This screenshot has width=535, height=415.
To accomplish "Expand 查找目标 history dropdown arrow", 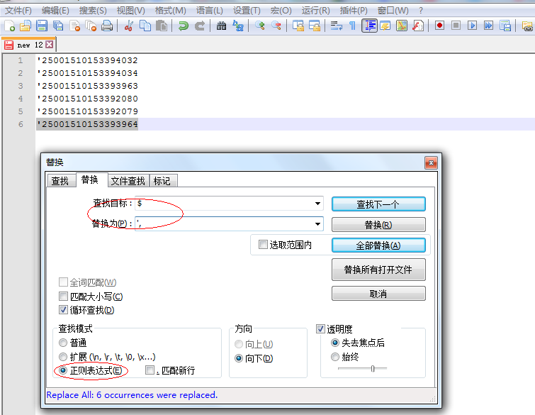I will (x=317, y=204).
